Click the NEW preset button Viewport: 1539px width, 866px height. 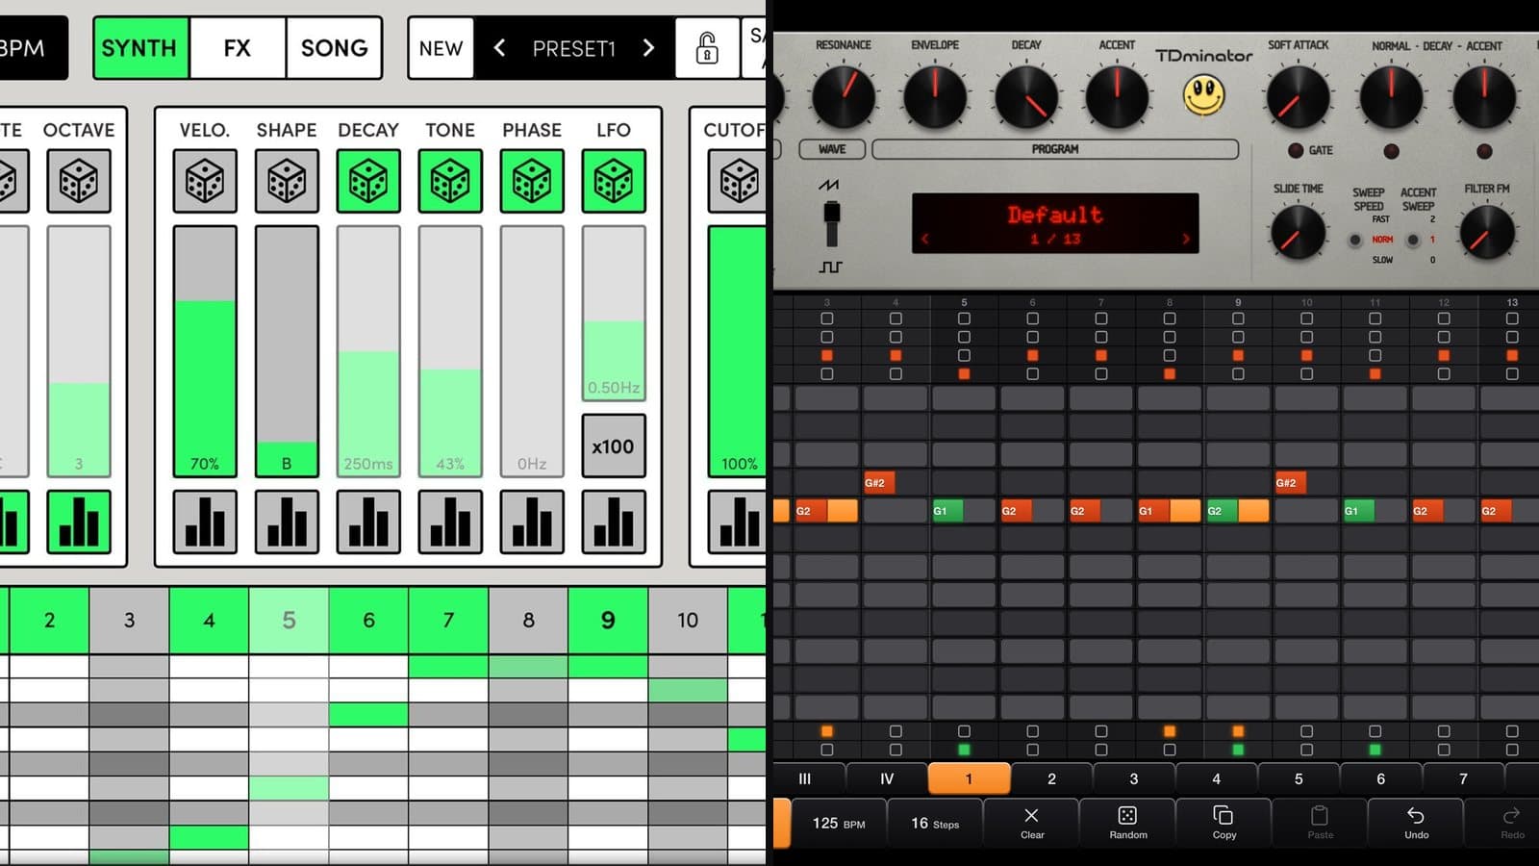pyautogui.click(x=441, y=48)
